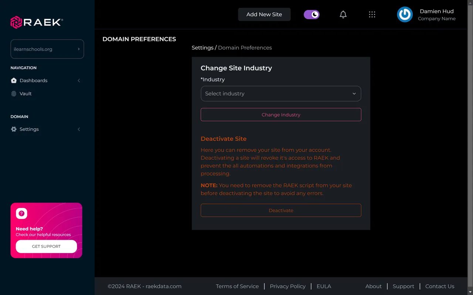The width and height of the screenshot is (473, 295).
Task: Click the Add New Site button
Action: pos(264,14)
